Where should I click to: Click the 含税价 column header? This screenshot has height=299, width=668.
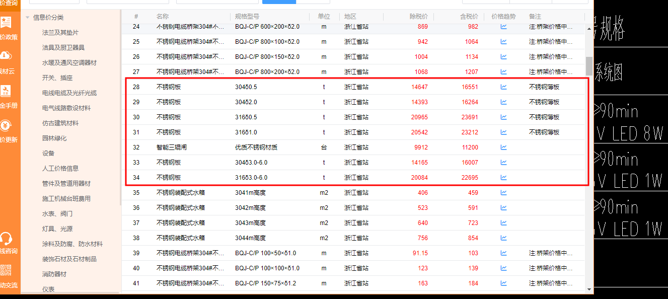pos(469,17)
